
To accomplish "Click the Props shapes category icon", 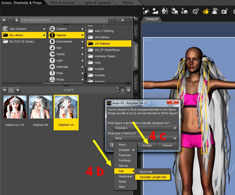I will [x=52, y=79].
